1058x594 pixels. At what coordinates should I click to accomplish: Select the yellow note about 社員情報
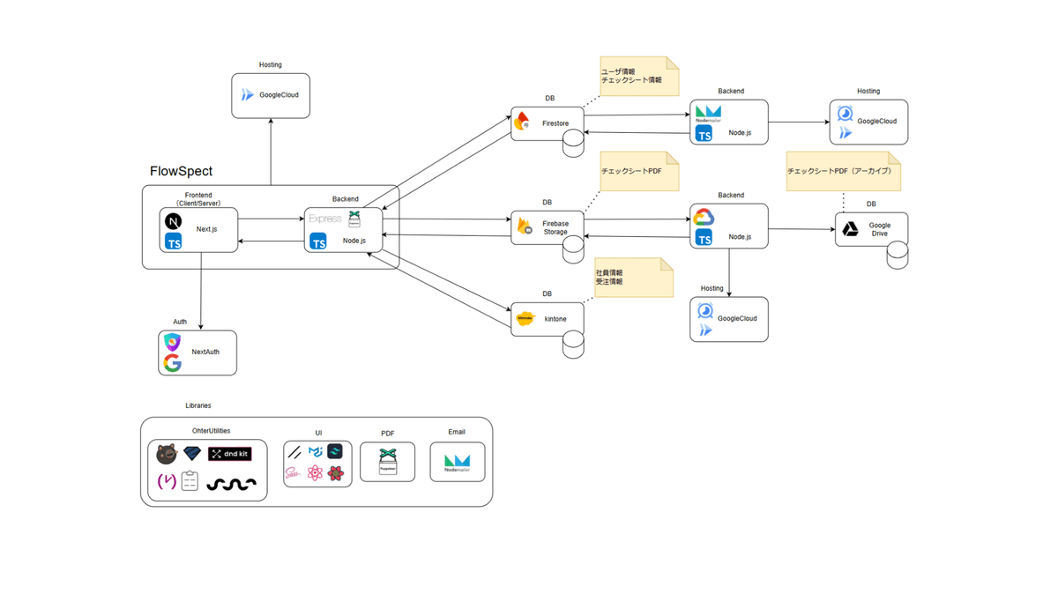(x=633, y=278)
